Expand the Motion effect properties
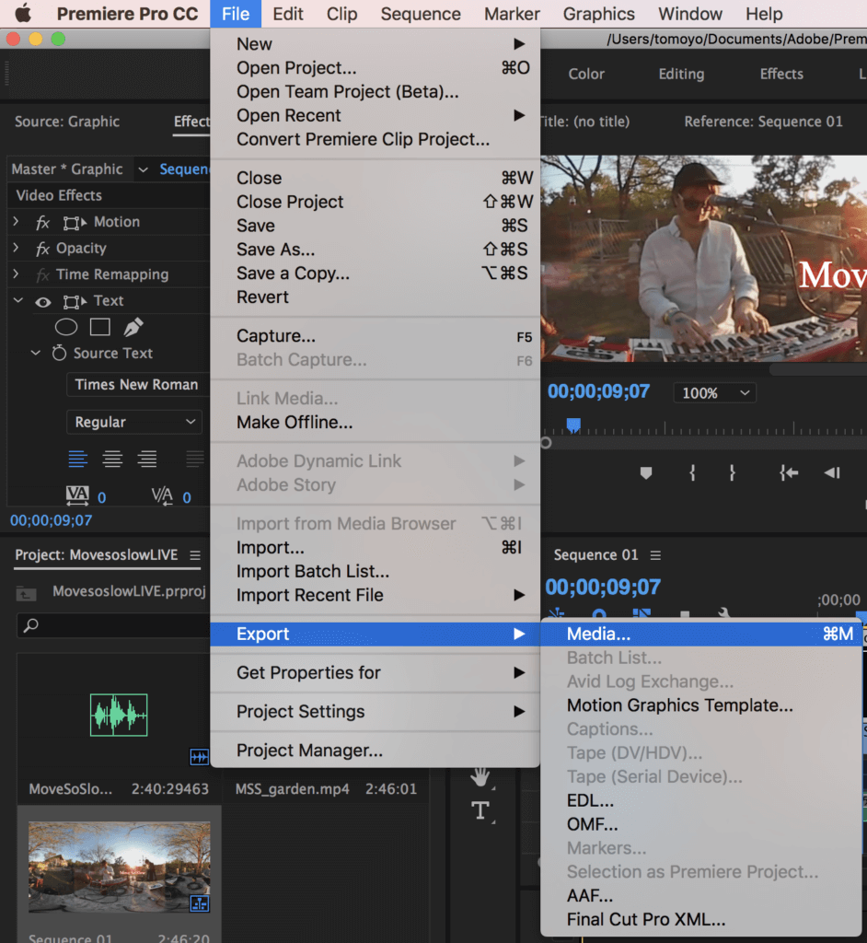Viewport: 867px width, 943px height. click(17, 222)
